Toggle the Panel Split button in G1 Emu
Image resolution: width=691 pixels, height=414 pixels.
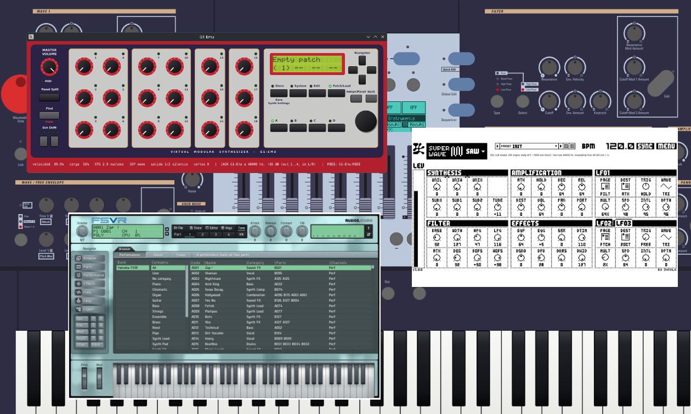(49, 97)
